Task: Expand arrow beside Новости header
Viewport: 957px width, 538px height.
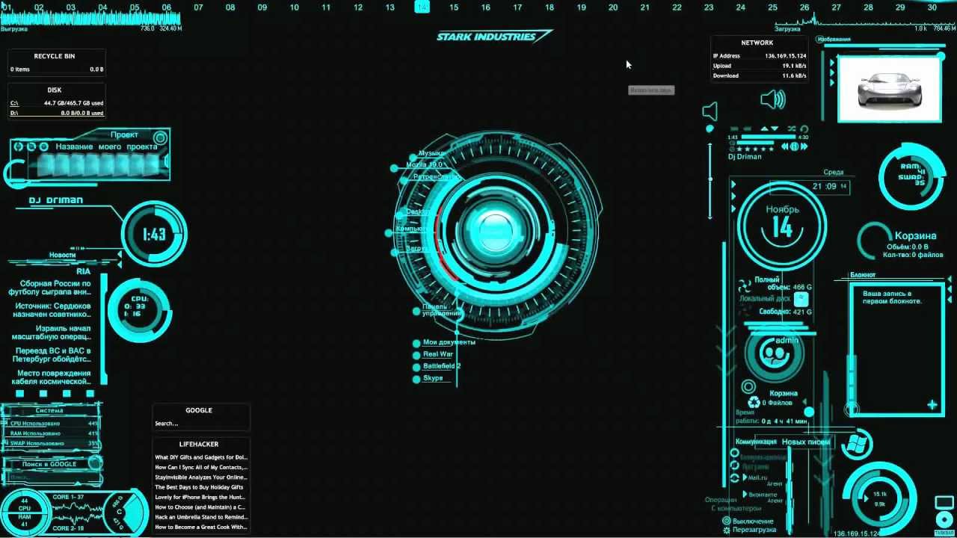Action: 119,255
